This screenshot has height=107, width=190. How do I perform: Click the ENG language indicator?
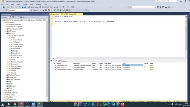[x=180, y=104]
